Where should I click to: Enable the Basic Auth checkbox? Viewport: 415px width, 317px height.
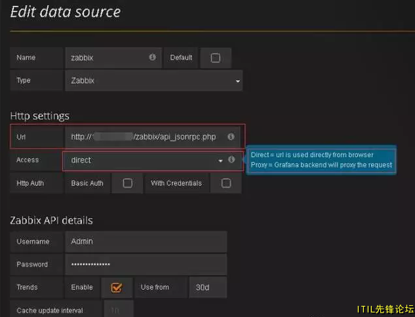click(x=128, y=183)
